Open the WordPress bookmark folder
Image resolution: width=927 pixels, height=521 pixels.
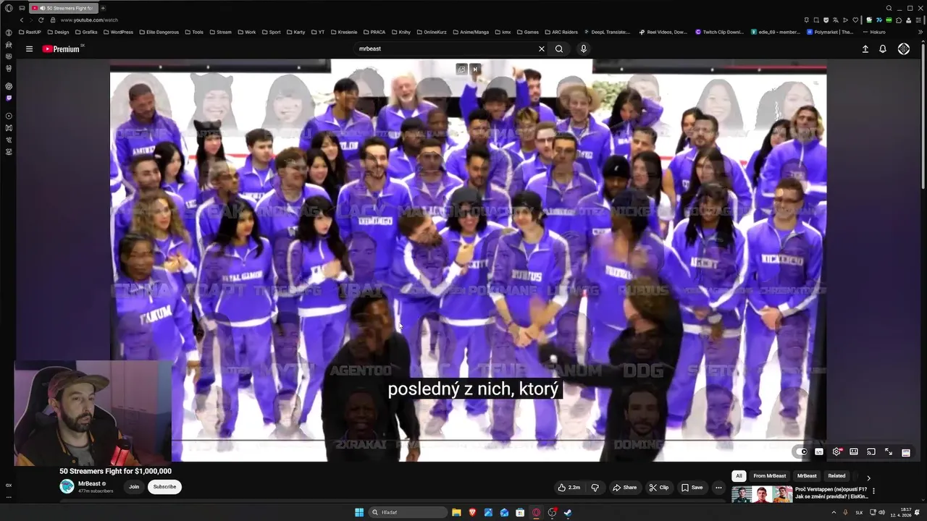tap(118, 32)
